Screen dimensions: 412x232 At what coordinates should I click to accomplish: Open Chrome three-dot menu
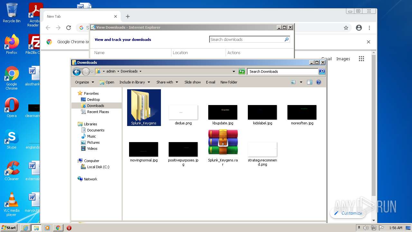(369, 28)
